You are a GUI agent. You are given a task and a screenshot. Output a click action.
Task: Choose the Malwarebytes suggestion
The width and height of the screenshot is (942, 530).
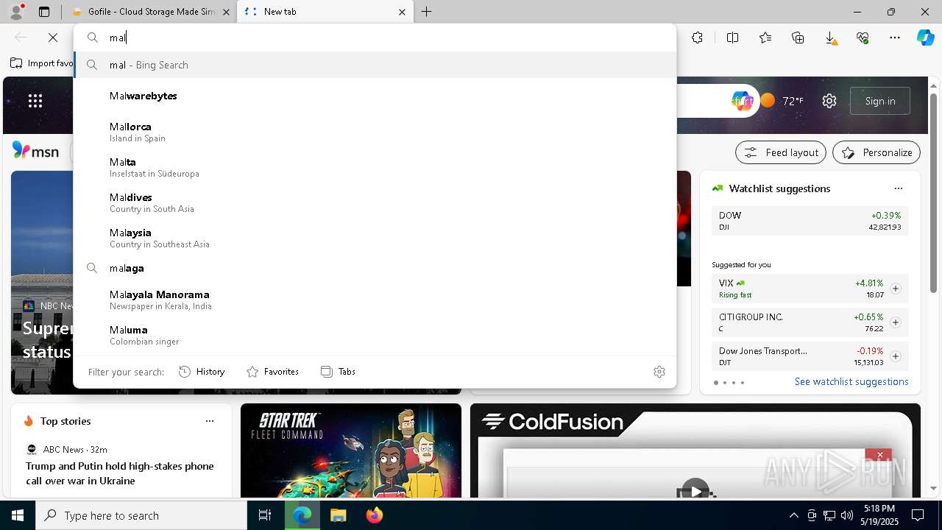tap(375, 96)
